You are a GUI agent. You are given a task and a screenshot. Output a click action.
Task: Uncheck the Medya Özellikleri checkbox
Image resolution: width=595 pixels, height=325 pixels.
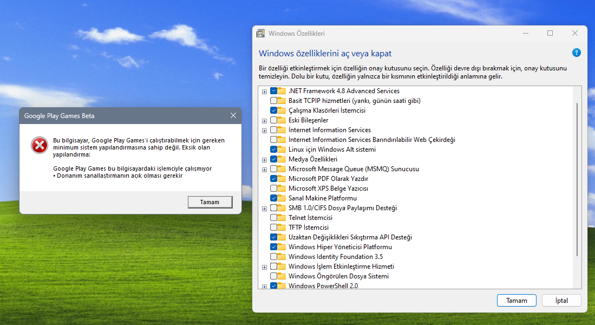[273, 159]
